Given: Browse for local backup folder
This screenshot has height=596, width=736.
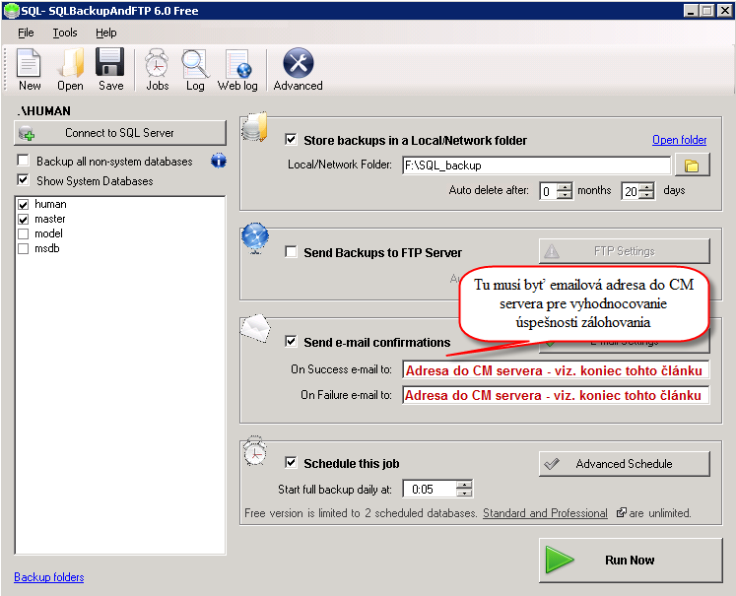Looking at the screenshot, I should [692, 166].
